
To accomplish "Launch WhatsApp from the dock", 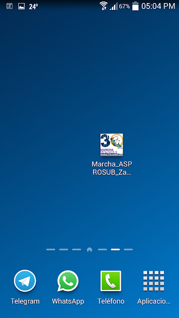I will coord(68,281).
